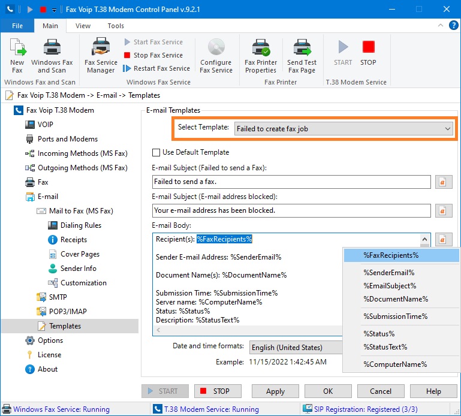Click the title bar red stop icon
This screenshot has width=461, height=416.
click(x=43, y=10)
